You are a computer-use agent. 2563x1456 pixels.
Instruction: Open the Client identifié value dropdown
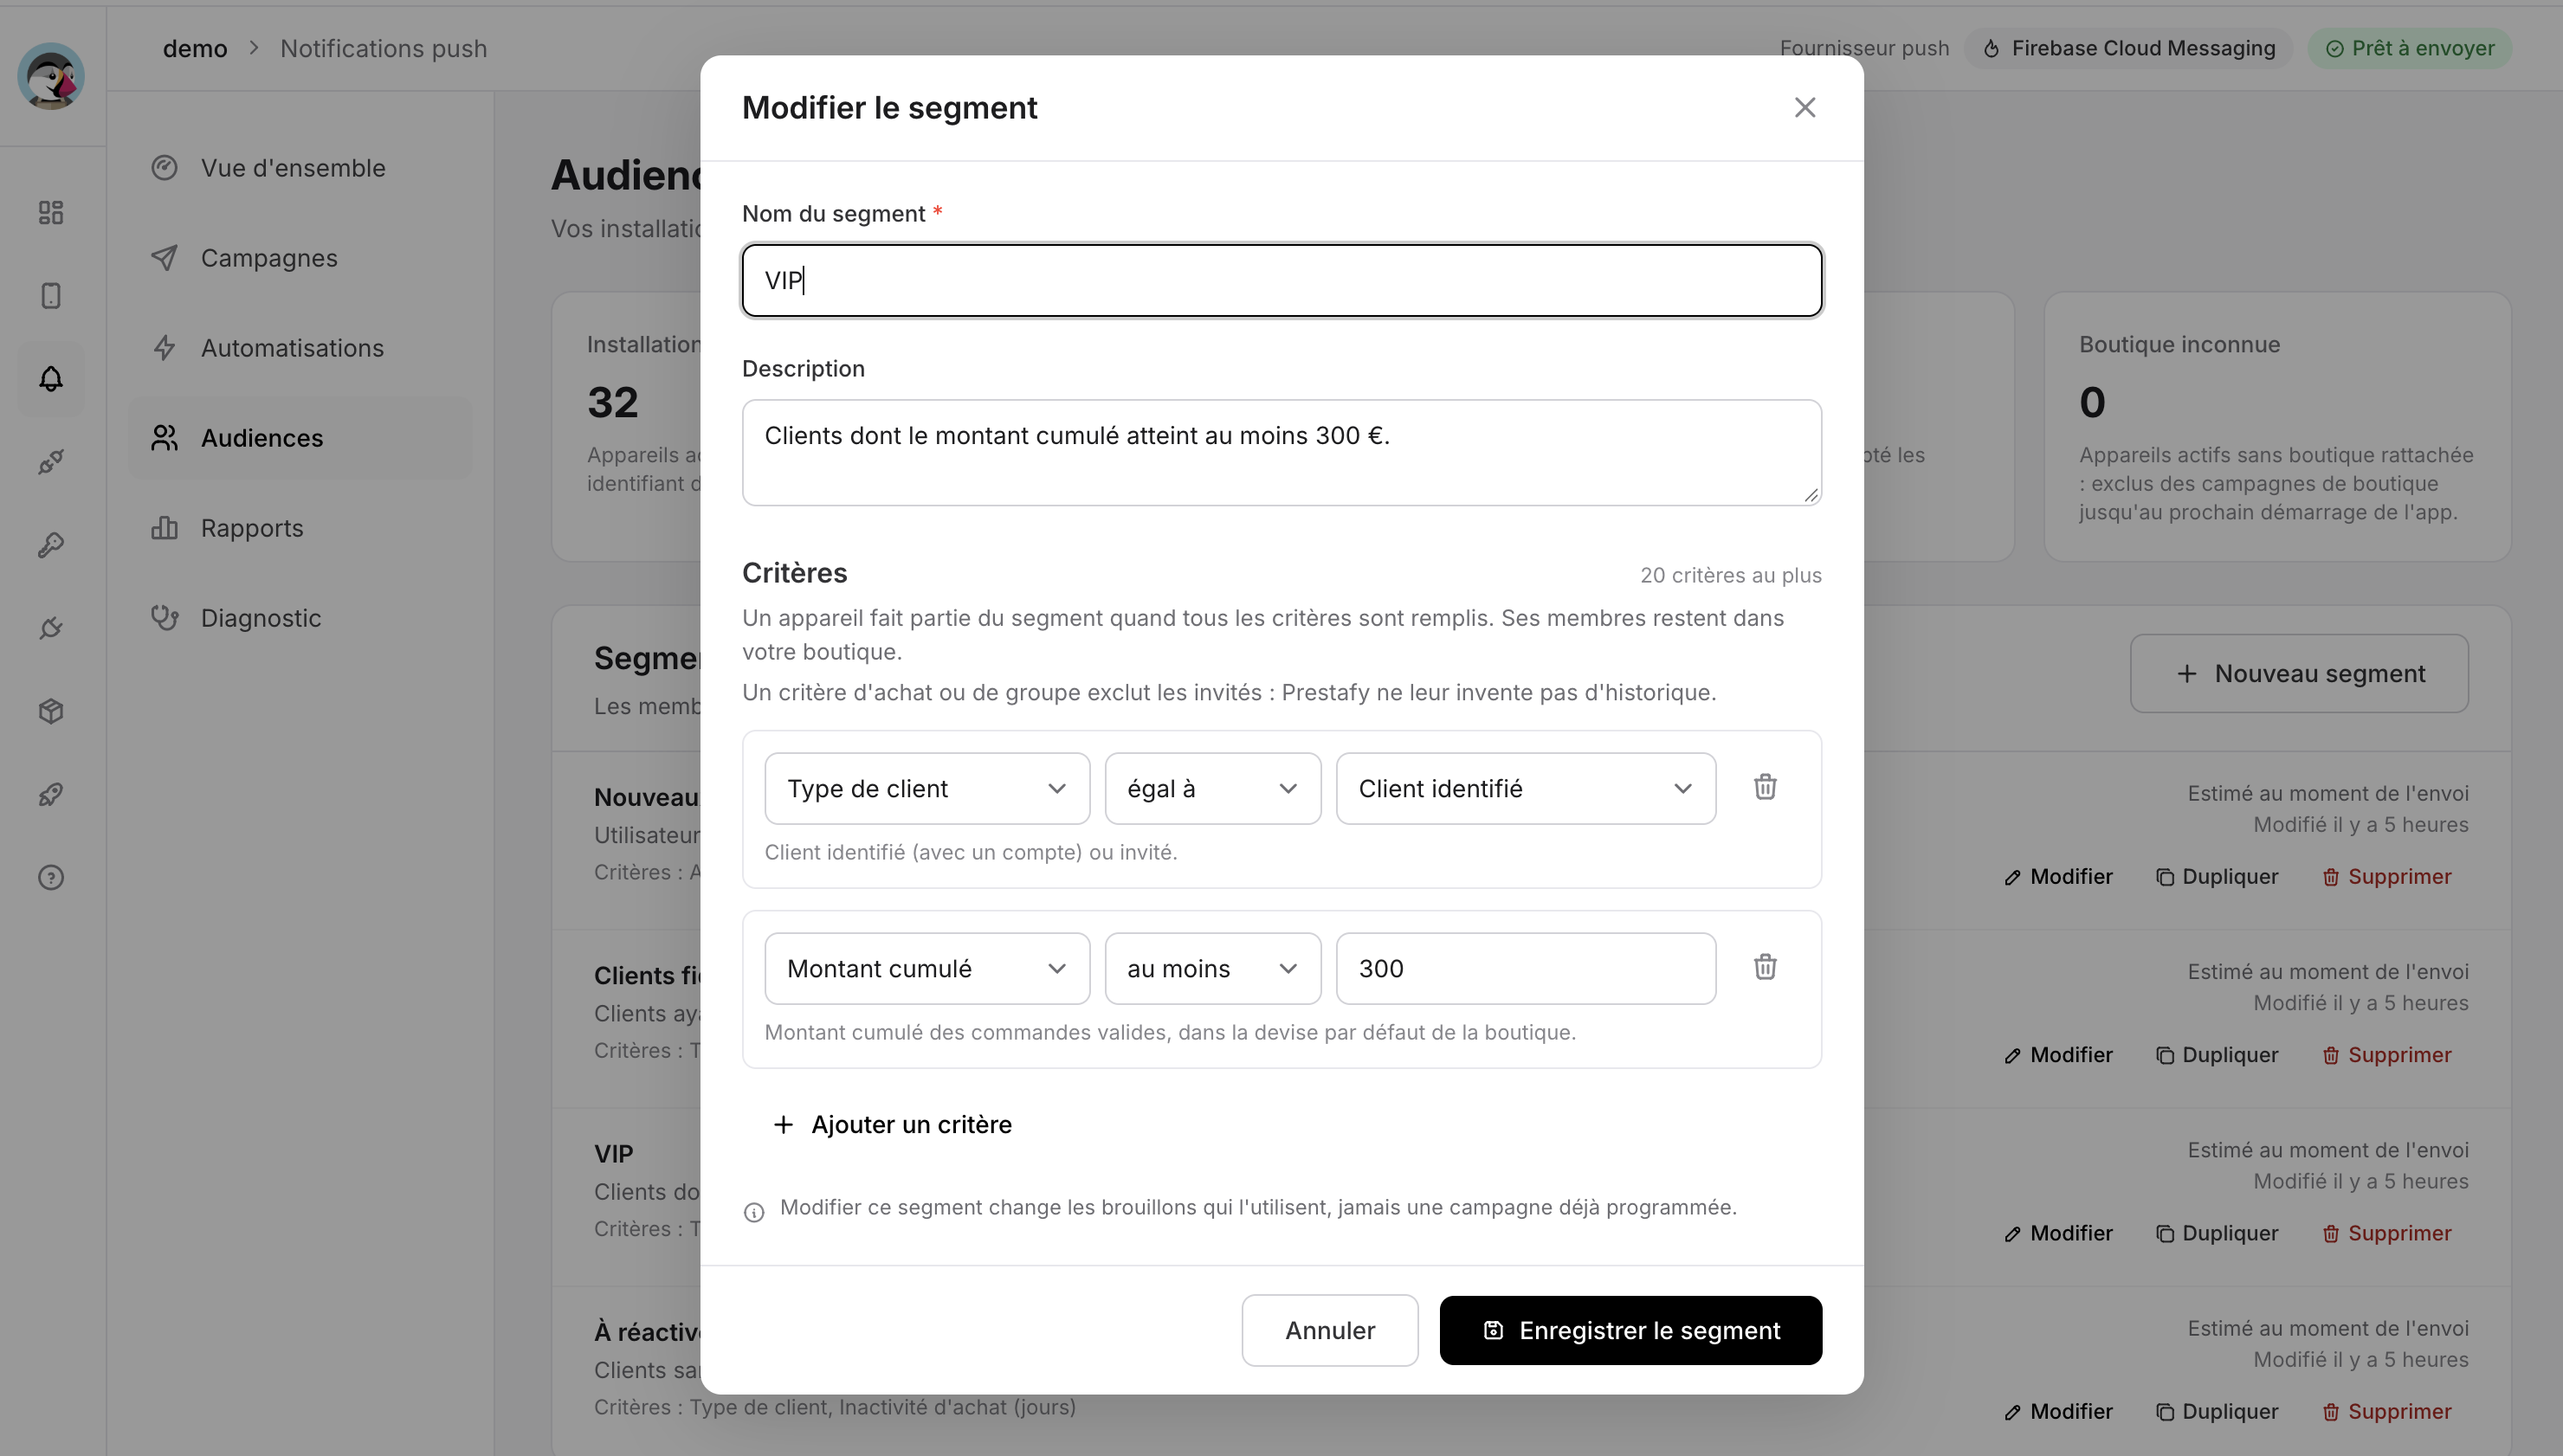(x=1525, y=788)
